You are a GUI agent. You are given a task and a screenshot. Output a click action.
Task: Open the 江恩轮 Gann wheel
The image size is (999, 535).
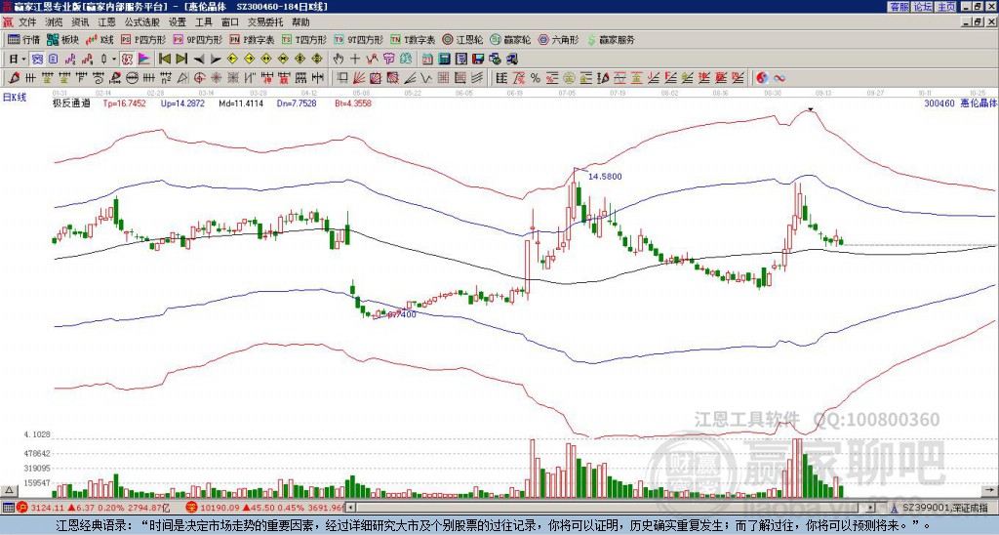pos(462,39)
